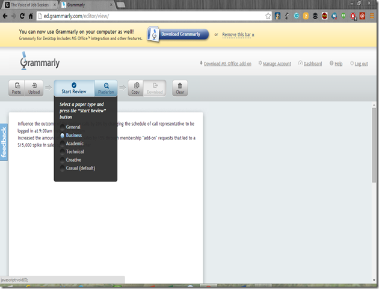Click the browser home icon
The height and width of the screenshot is (289, 379).
click(31, 16)
